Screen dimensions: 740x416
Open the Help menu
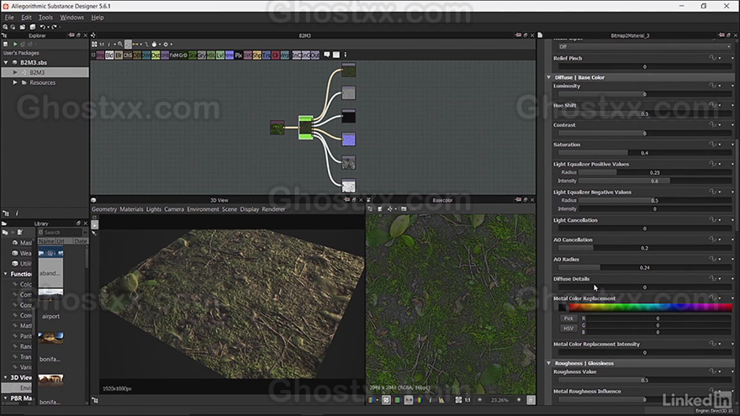pyautogui.click(x=98, y=18)
